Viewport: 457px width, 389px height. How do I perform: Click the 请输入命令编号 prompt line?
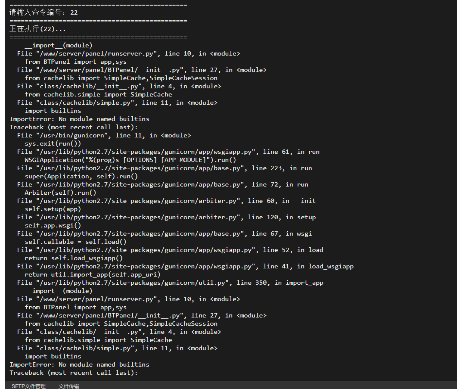(44, 12)
